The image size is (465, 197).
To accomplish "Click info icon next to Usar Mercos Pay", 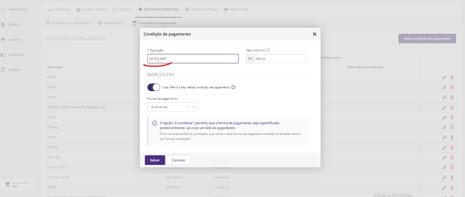I will click(x=233, y=87).
